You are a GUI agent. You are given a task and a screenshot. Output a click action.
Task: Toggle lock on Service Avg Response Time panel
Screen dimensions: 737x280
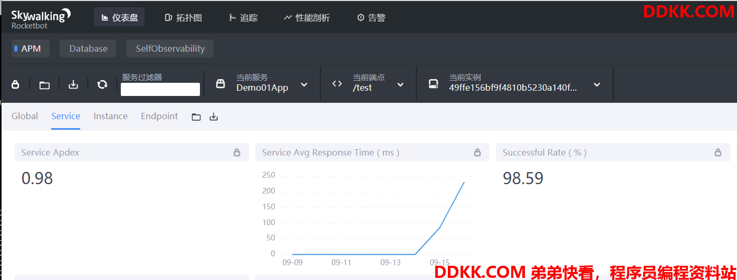pyautogui.click(x=477, y=152)
